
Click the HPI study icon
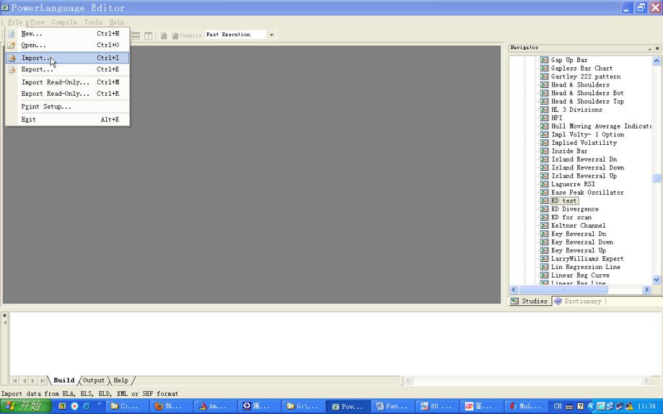click(x=544, y=118)
